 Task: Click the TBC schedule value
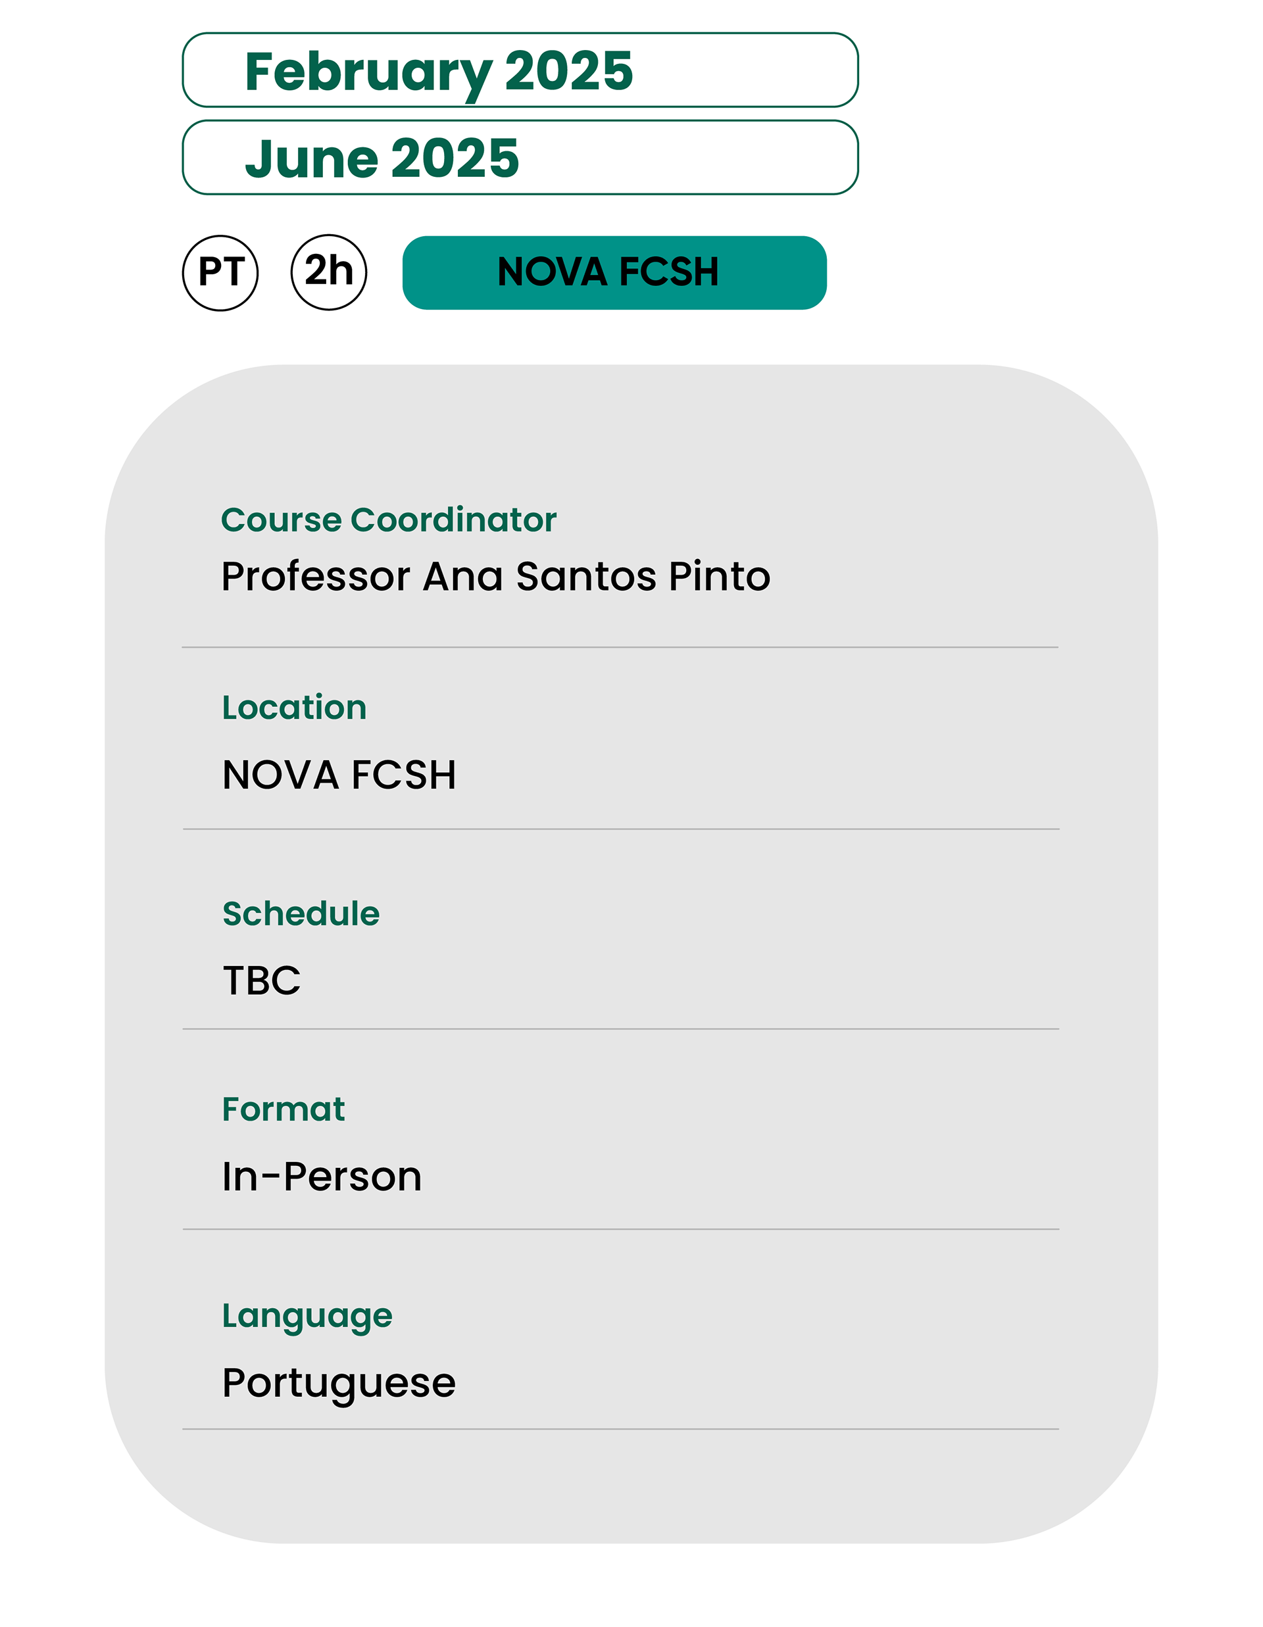262,981
